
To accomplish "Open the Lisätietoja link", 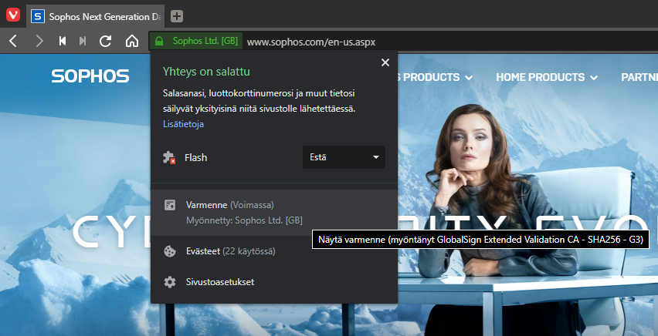I will [x=183, y=124].
